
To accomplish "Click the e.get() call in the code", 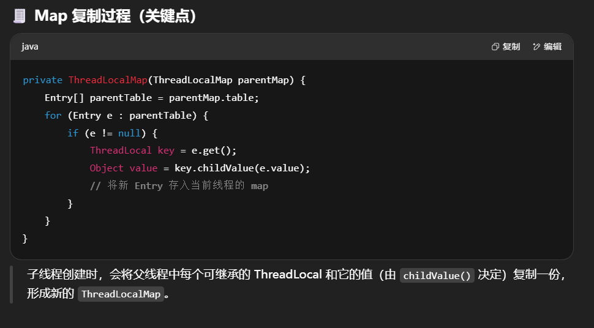I will [214, 151].
